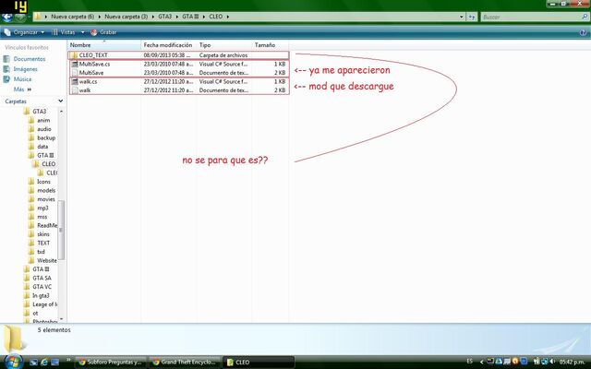
Task: Open address bar history dropdown
Action: 462,17
